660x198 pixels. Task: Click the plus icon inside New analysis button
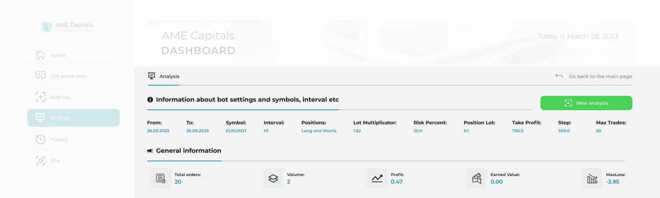click(x=568, y=103)
